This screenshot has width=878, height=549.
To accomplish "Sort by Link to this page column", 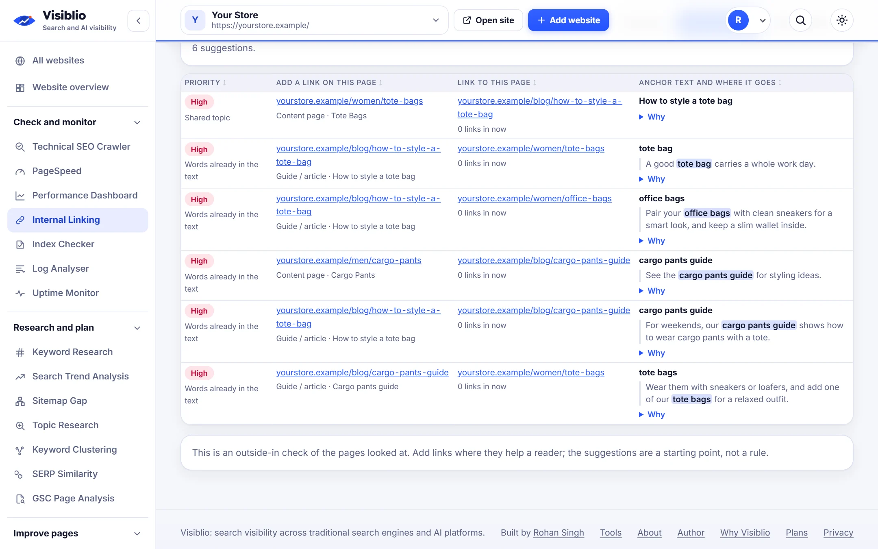I will (x=497, y=83).
